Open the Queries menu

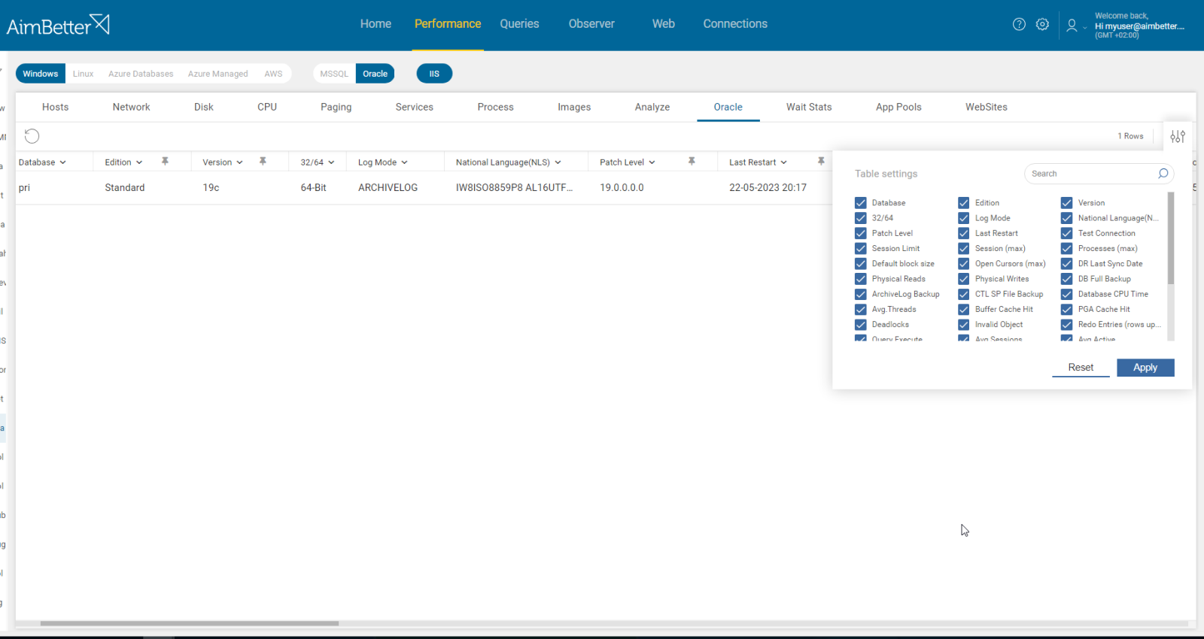(x=519, y=24)
